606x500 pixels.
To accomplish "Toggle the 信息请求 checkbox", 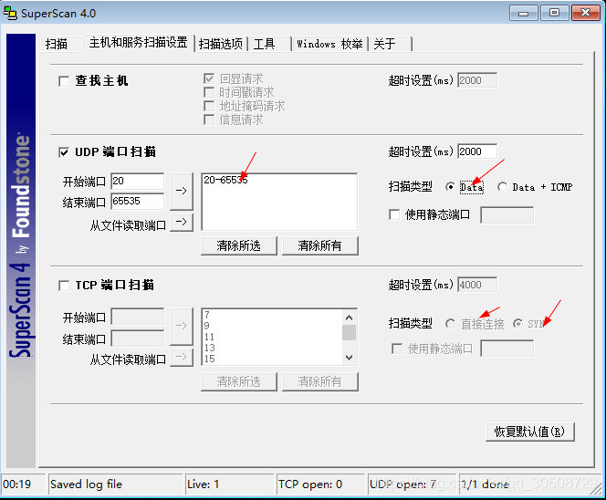I will pos(209,120).
